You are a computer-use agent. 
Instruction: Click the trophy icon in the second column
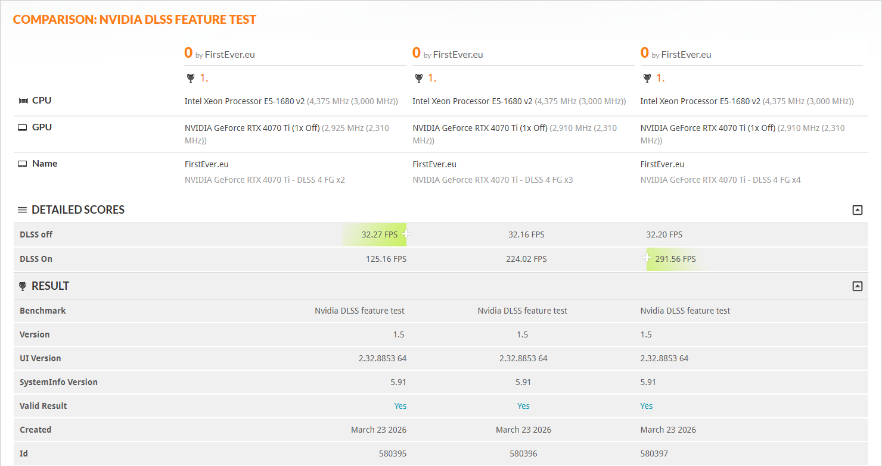(x=419, y=77)
